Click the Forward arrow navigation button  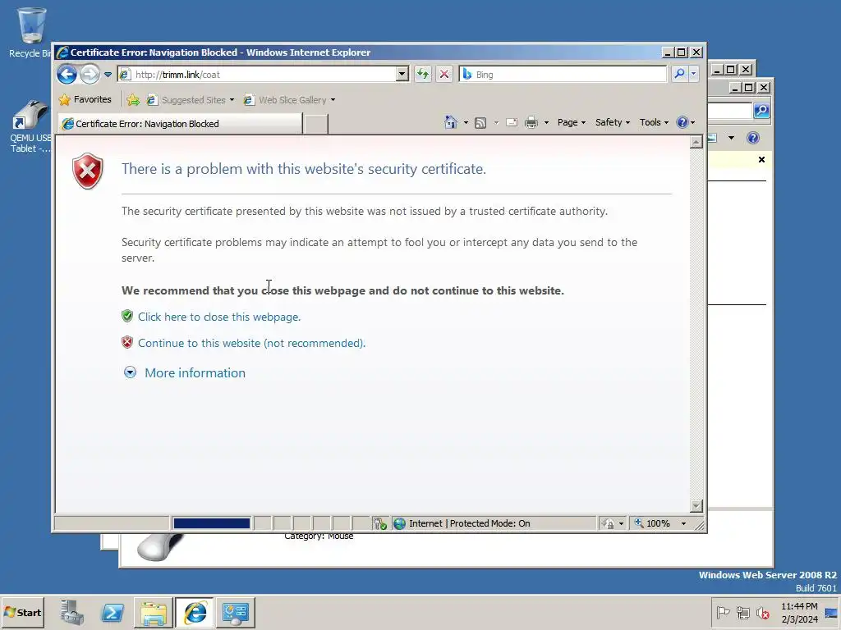pyautogui.click(x=90, y=74)
